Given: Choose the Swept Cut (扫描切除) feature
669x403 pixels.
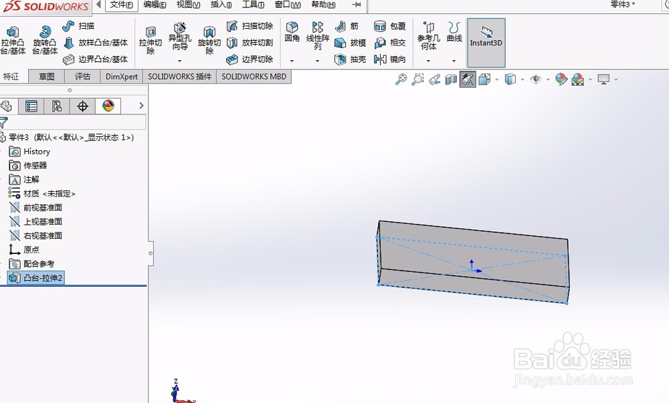Looking at the screenshot, I should point(250,26).
